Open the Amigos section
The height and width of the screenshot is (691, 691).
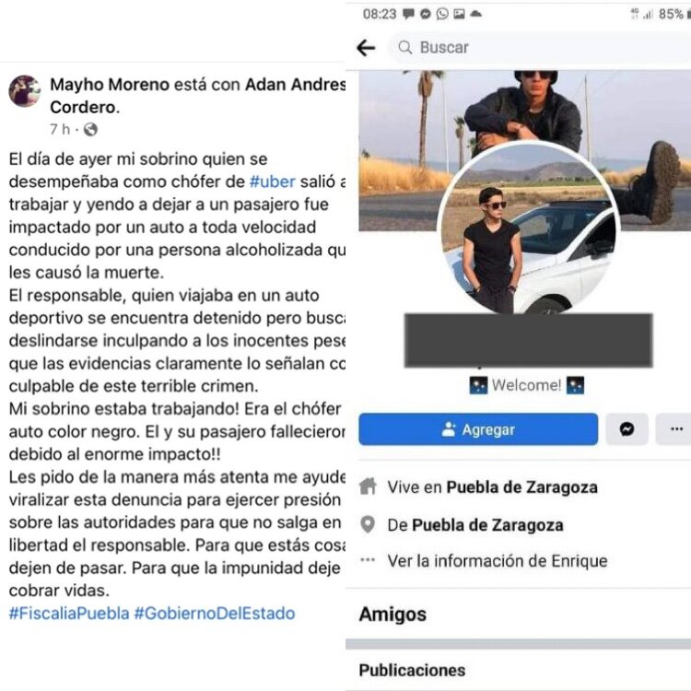coord(392,614)
